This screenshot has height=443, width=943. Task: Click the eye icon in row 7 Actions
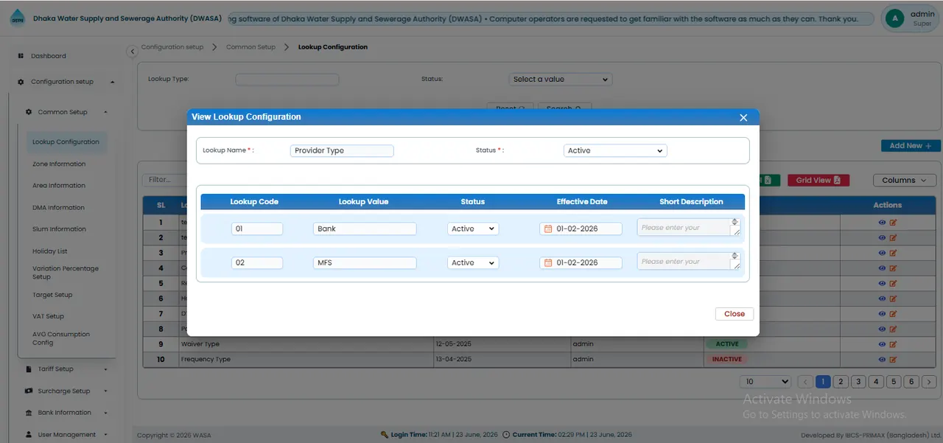[x=882, y=314]
